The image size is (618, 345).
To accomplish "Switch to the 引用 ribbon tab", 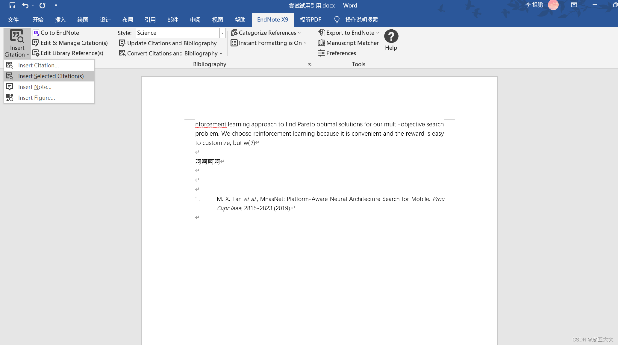I will point(151,19).
